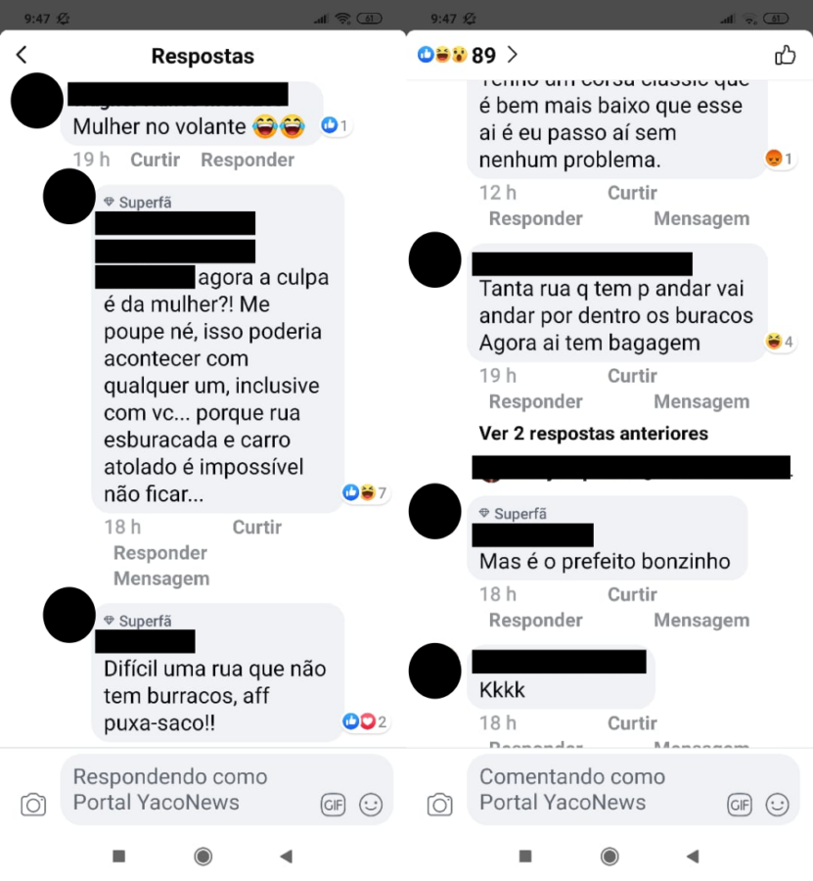Open camera icon in left reply bar
Viewport: 813px width, 881px height.
[33, 805]
